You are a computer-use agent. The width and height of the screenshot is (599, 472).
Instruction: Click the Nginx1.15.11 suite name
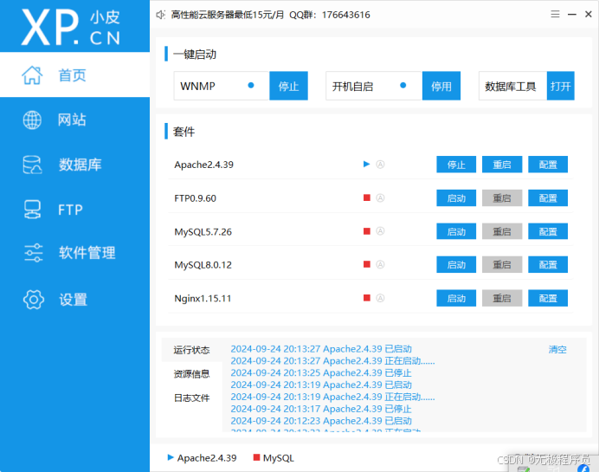point(203,299)
